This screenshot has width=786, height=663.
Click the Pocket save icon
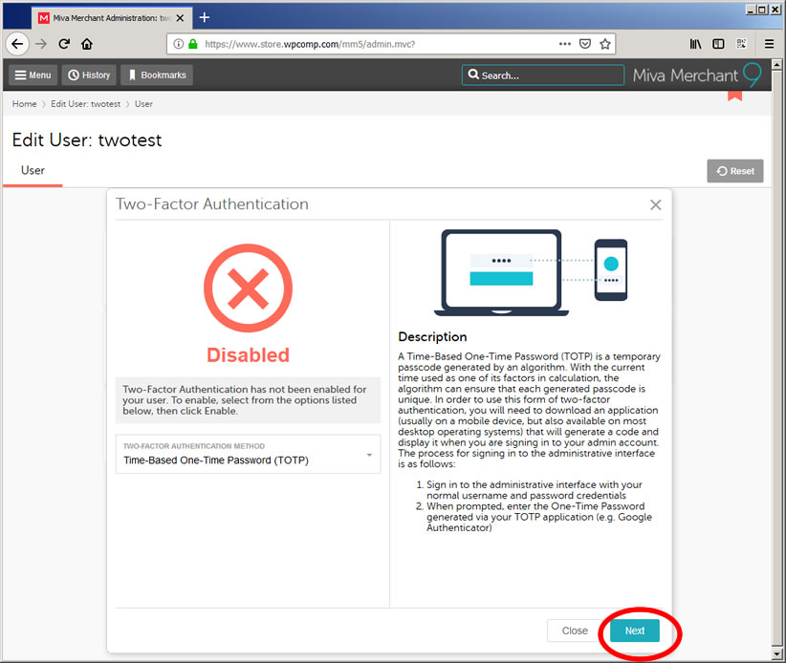pos(585,44)
